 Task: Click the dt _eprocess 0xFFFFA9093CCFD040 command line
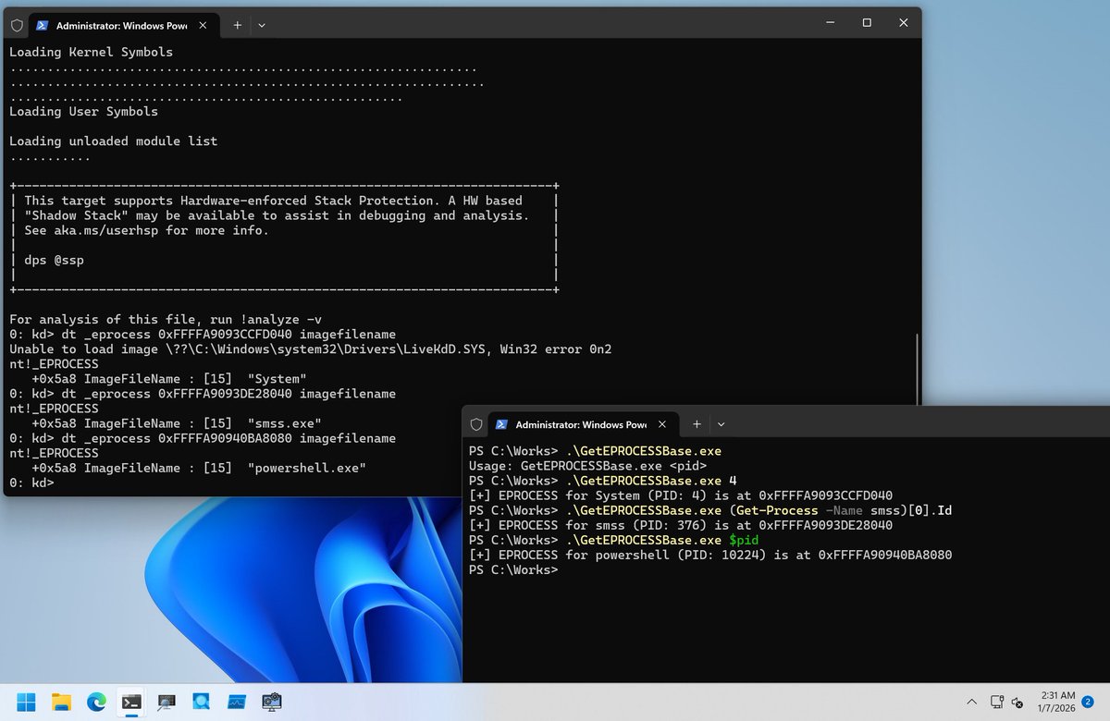tap(203, 334)
